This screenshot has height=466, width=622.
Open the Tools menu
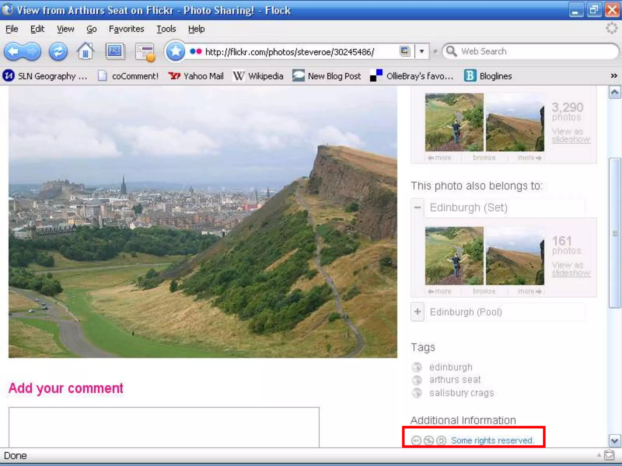(x=166, y=29)
